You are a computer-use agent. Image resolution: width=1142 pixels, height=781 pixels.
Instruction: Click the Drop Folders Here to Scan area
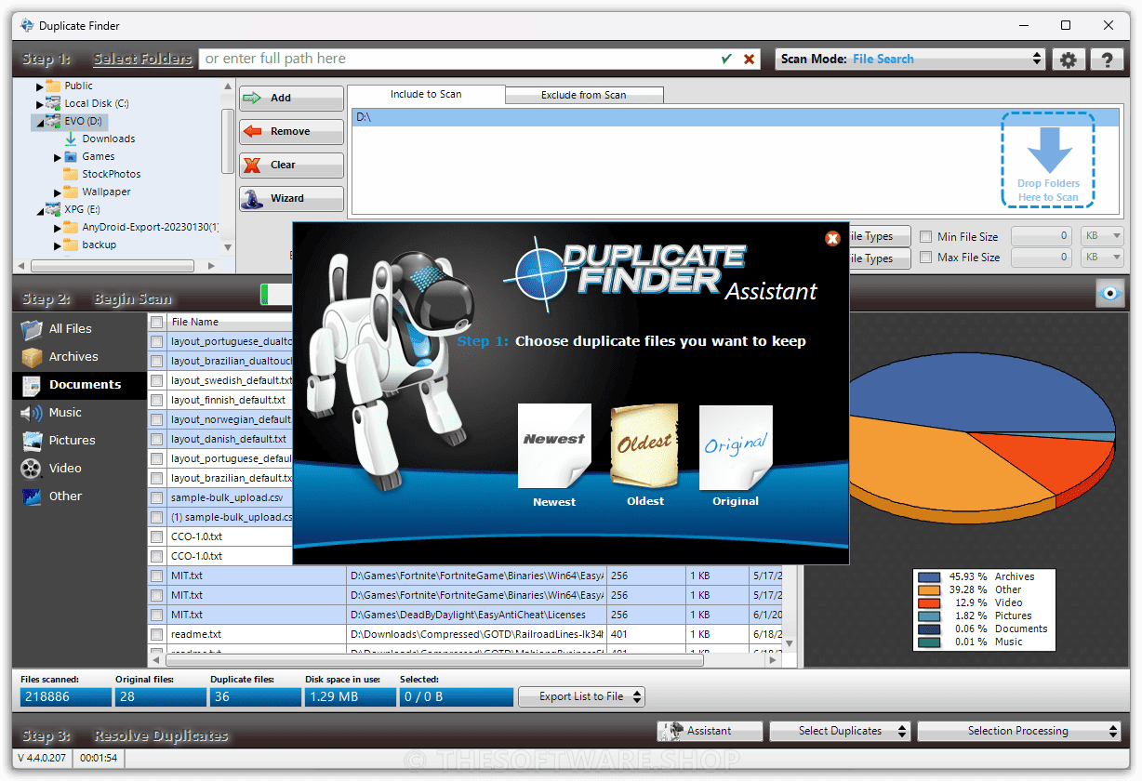tap(1048, 159)
